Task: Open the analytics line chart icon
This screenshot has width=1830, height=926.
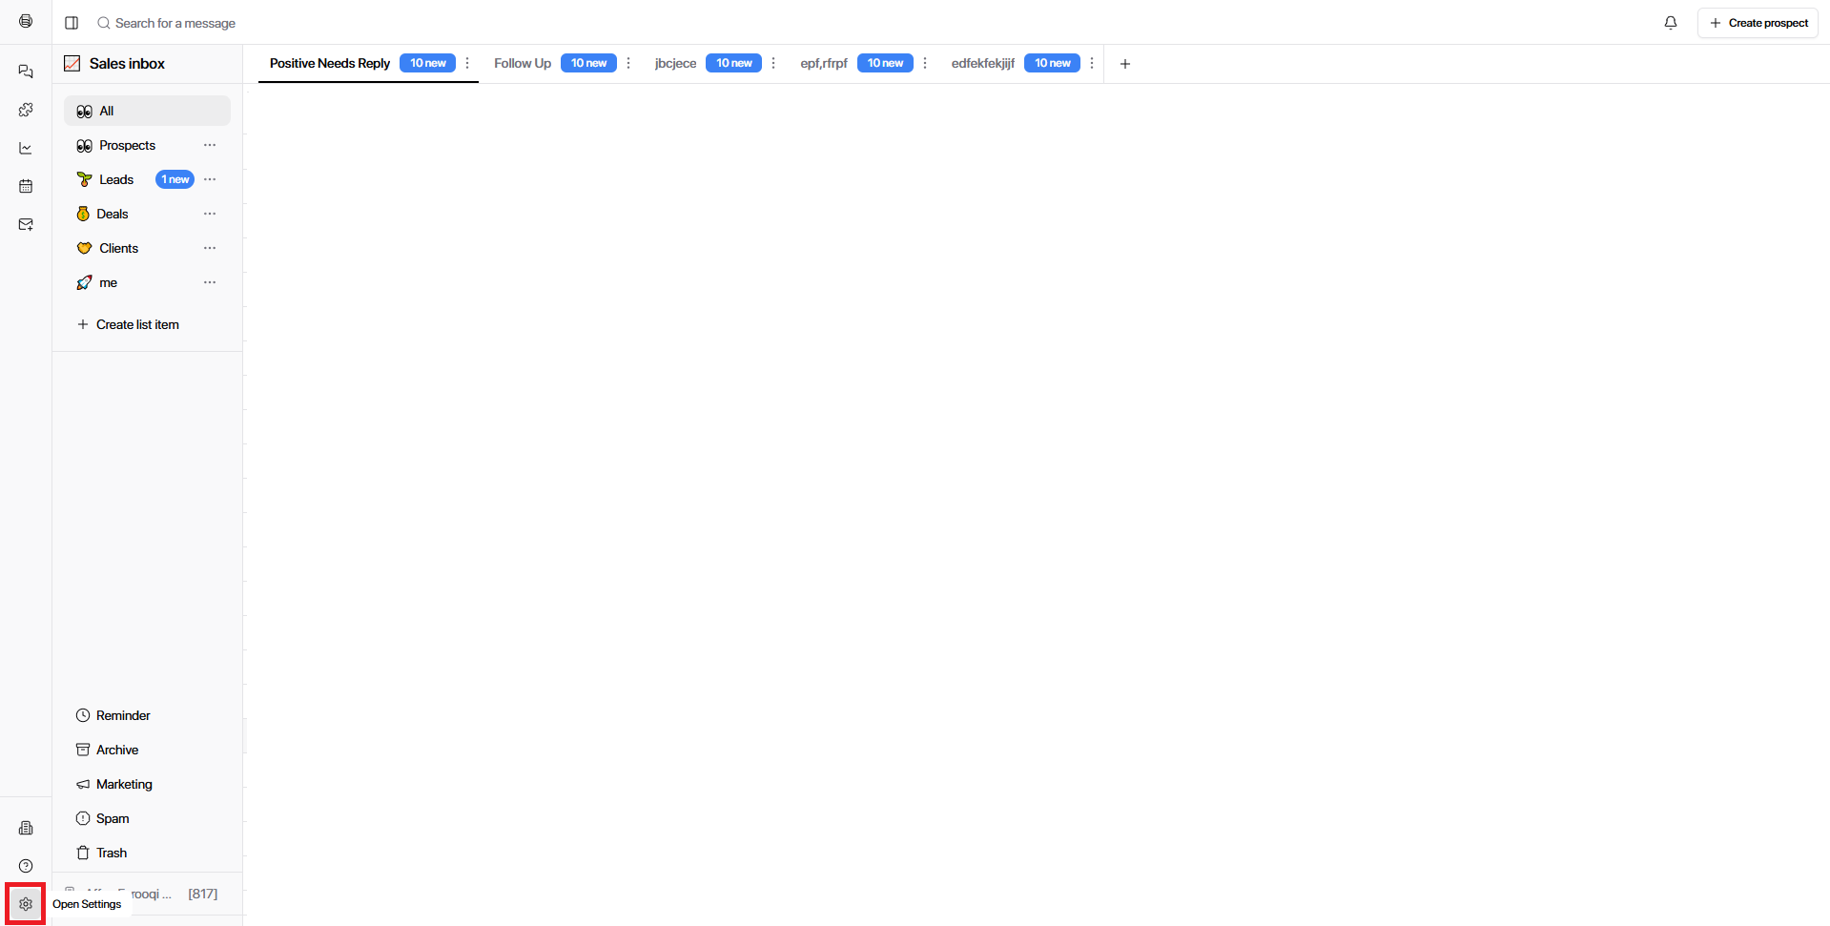Action: coord(26,148)
